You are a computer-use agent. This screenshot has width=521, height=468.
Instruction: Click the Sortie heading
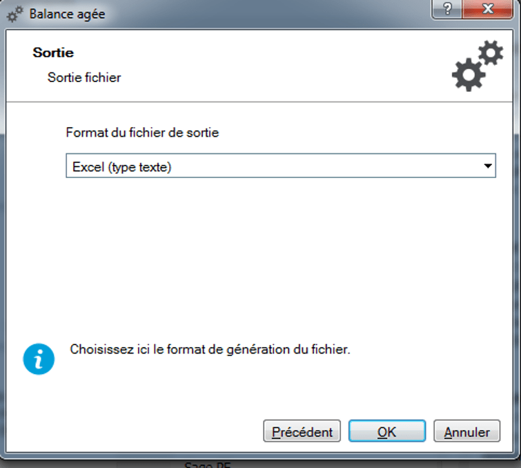pos(53,52)
